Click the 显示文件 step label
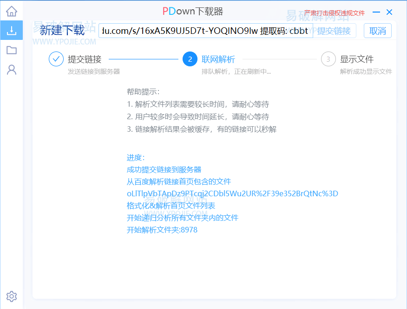 357,59
